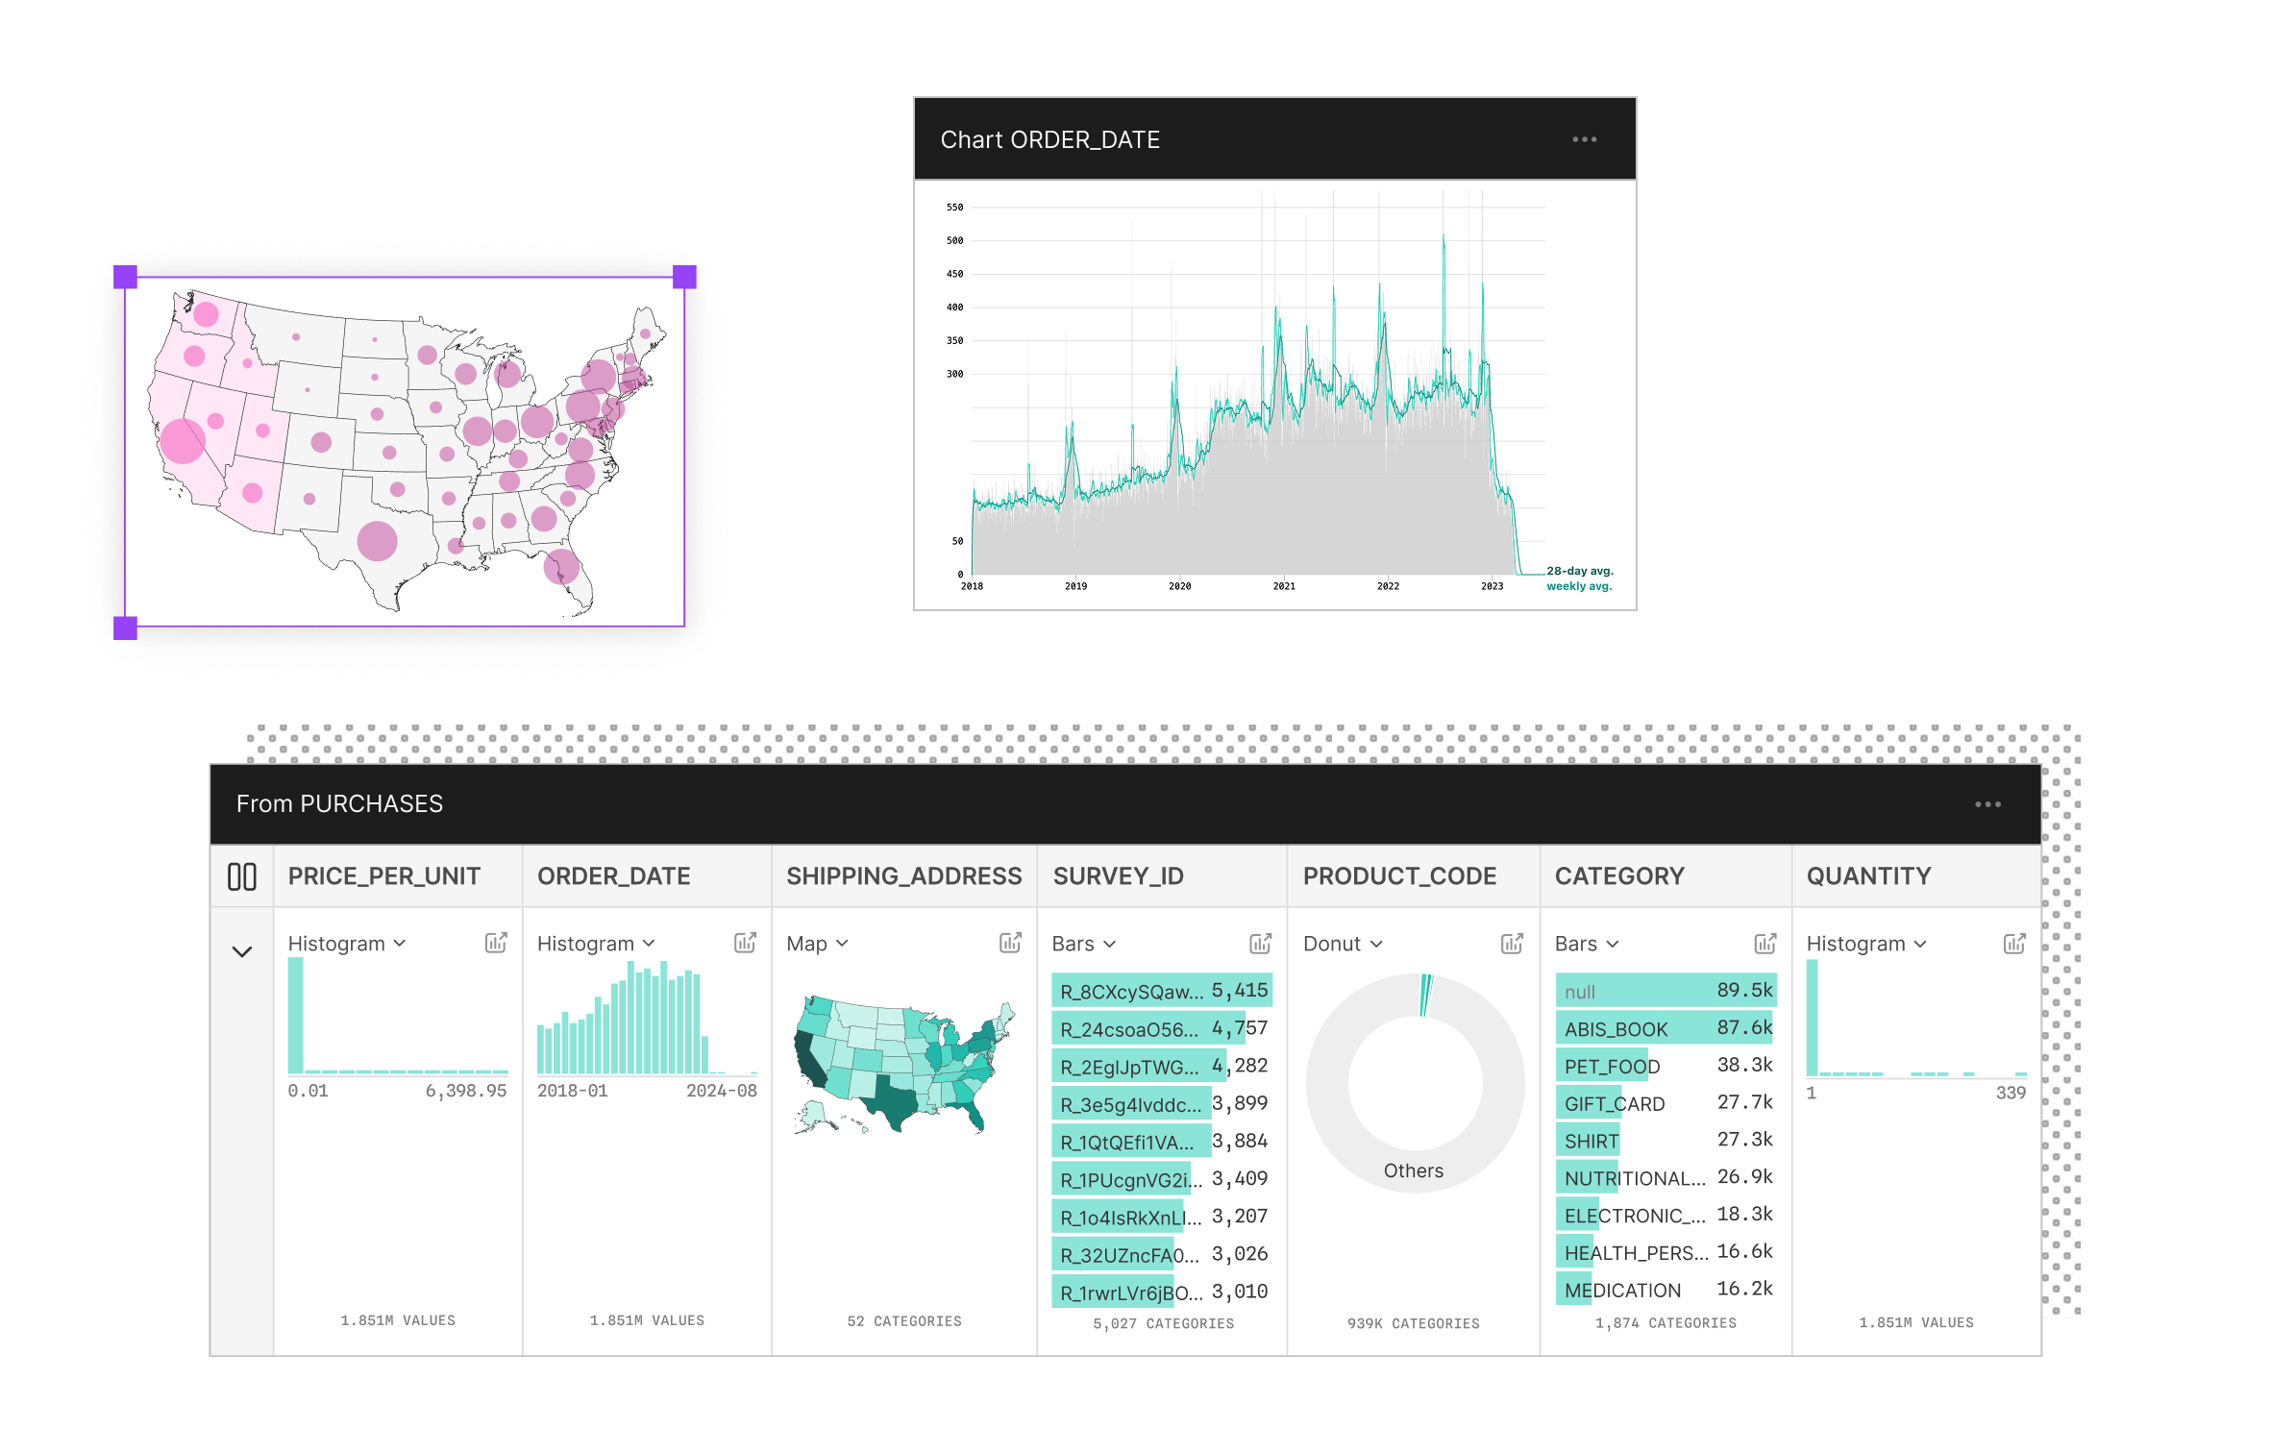Open chart export icon in PRODUCT_CODE column
This screenshot has width=2270, height=1453.
1512,944
